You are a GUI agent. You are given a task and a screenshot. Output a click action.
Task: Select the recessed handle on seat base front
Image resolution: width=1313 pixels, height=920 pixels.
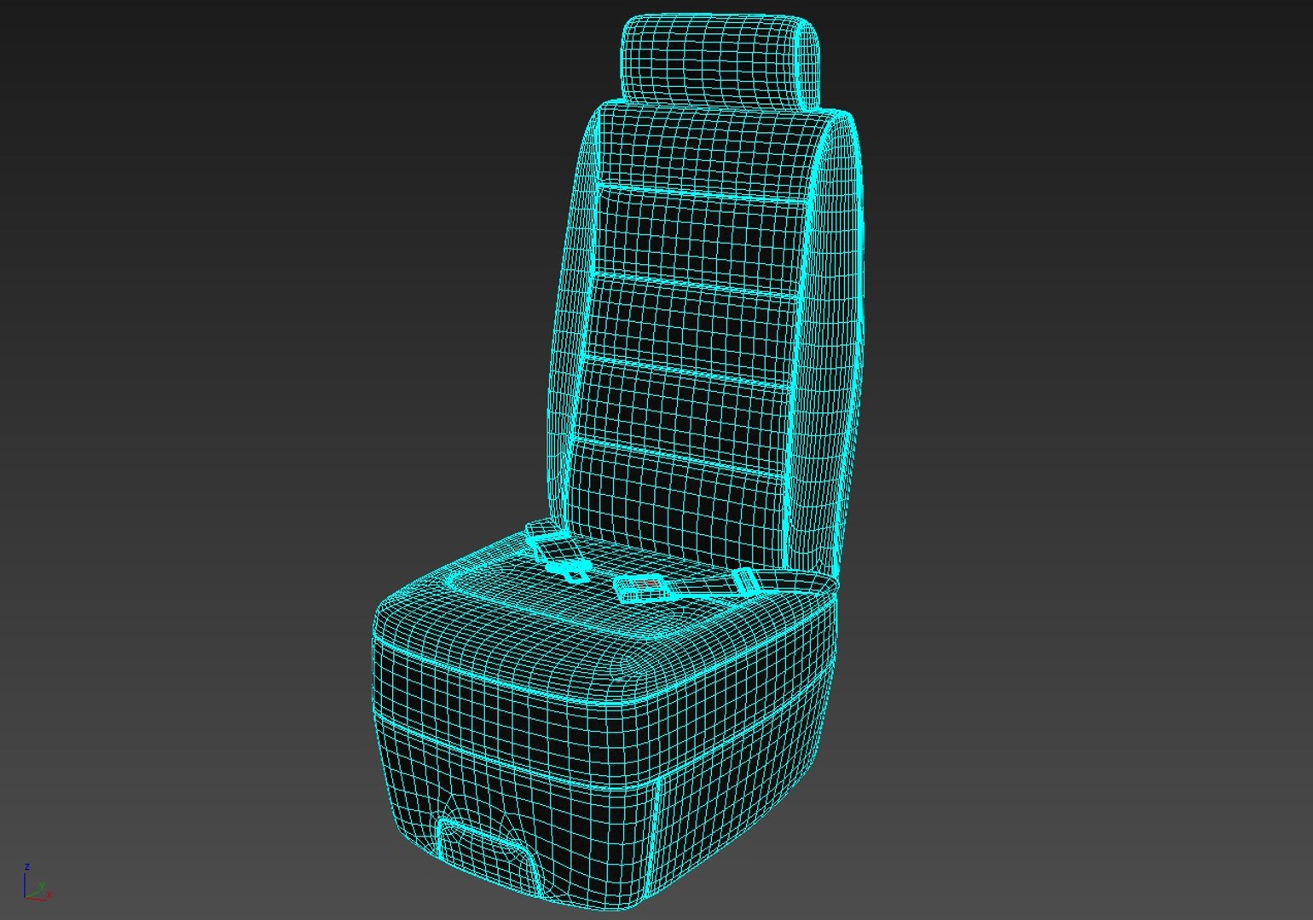(490, 858)
